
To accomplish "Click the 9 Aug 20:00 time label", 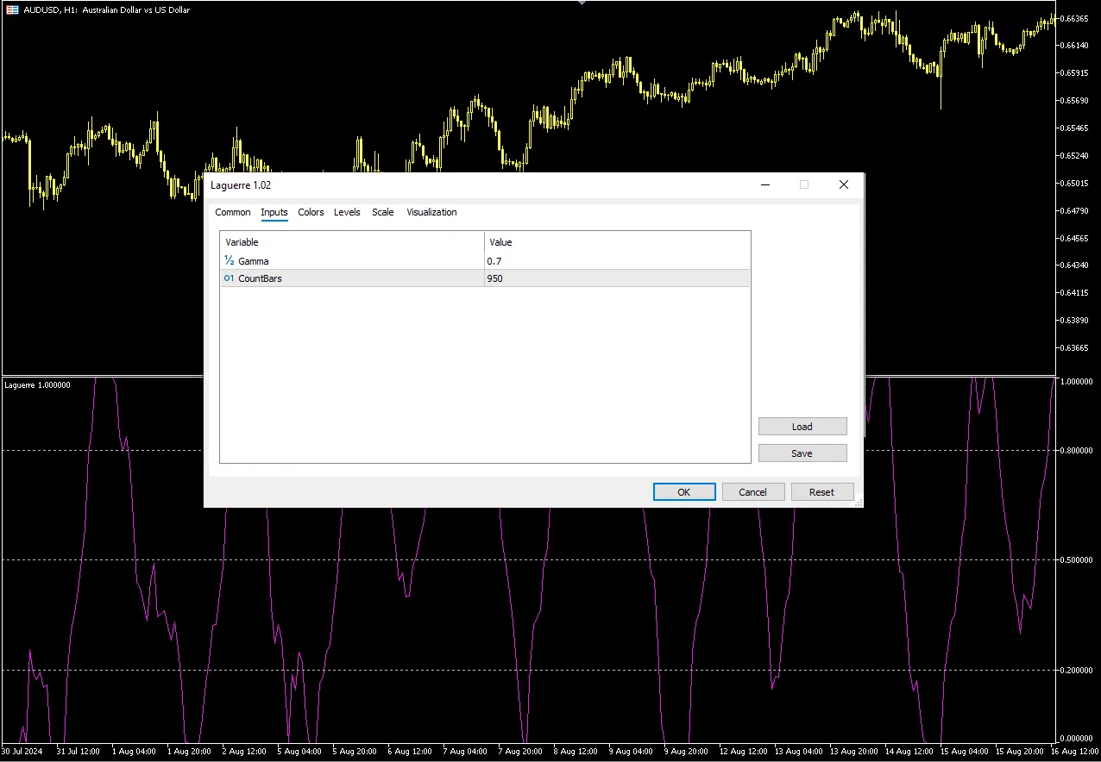I will point(686,752).
